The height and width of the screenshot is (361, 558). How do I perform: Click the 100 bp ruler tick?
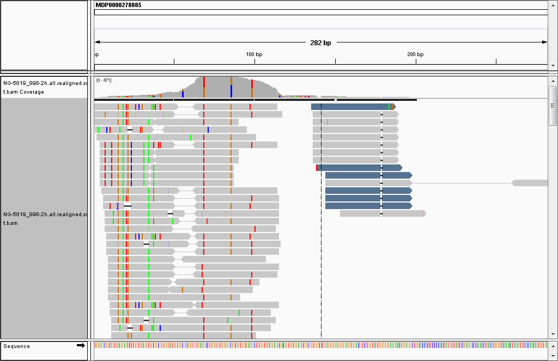click(254, 61)
